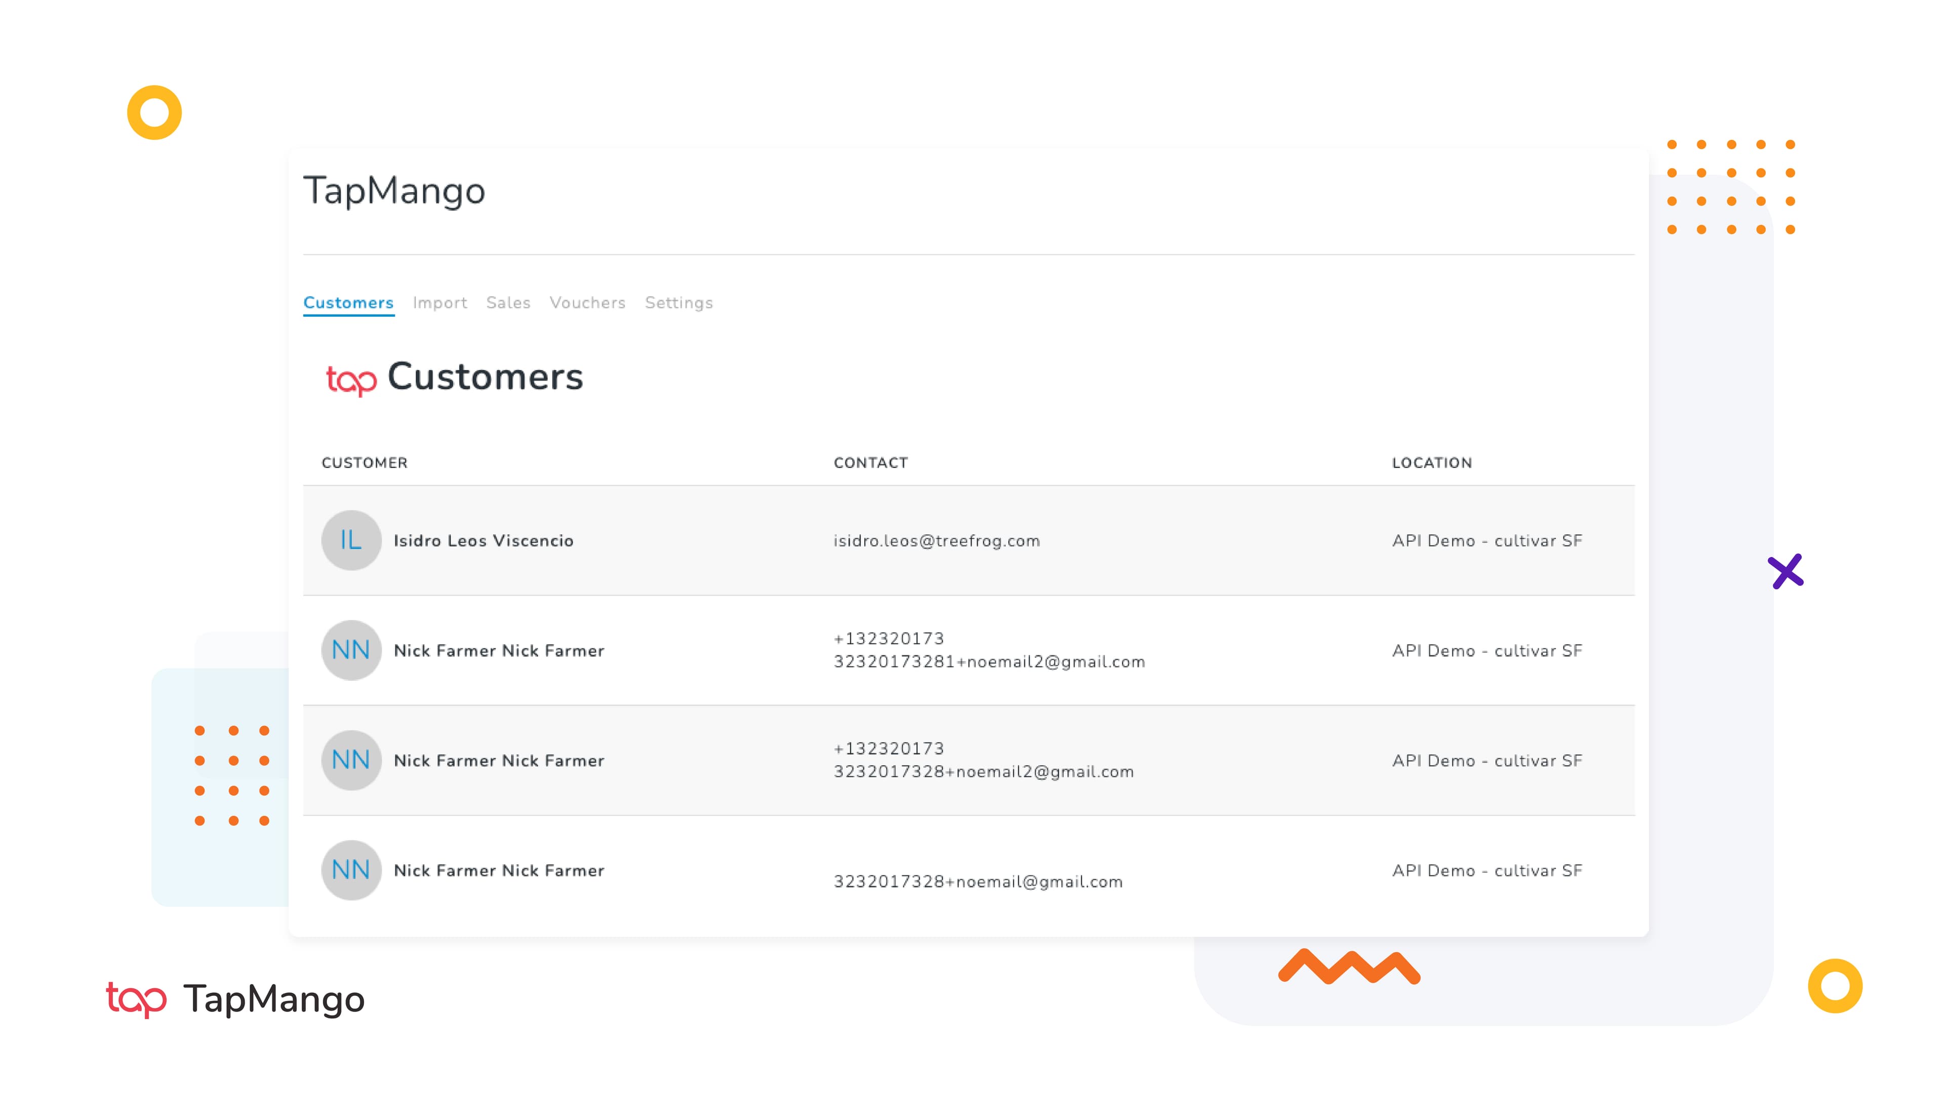Click location in 3232017328+noemail@gmail.com row
Viewport: 1944px width, 1093px height.
(x=1487, y=870)
